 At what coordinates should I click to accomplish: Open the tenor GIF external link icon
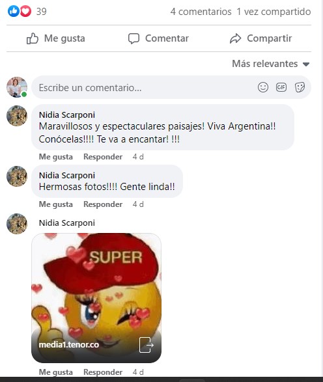coord(146,345)
